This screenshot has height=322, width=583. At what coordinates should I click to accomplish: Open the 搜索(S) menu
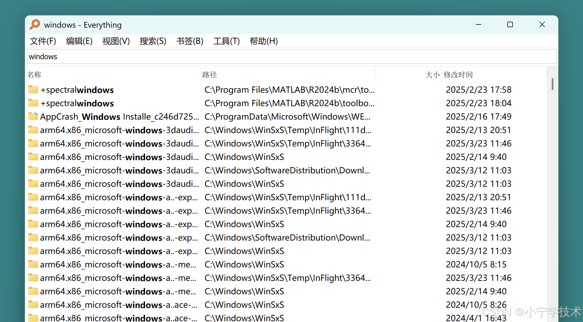153,41
